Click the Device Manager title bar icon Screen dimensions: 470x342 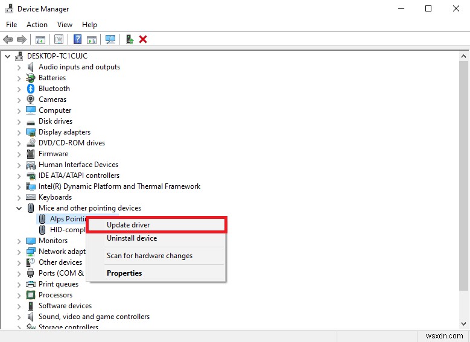(9, 8)
